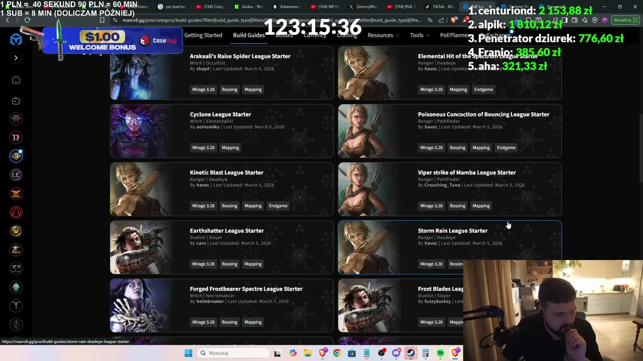Open the Diablo IV 'D' sidebar icon

coord(16,137)
